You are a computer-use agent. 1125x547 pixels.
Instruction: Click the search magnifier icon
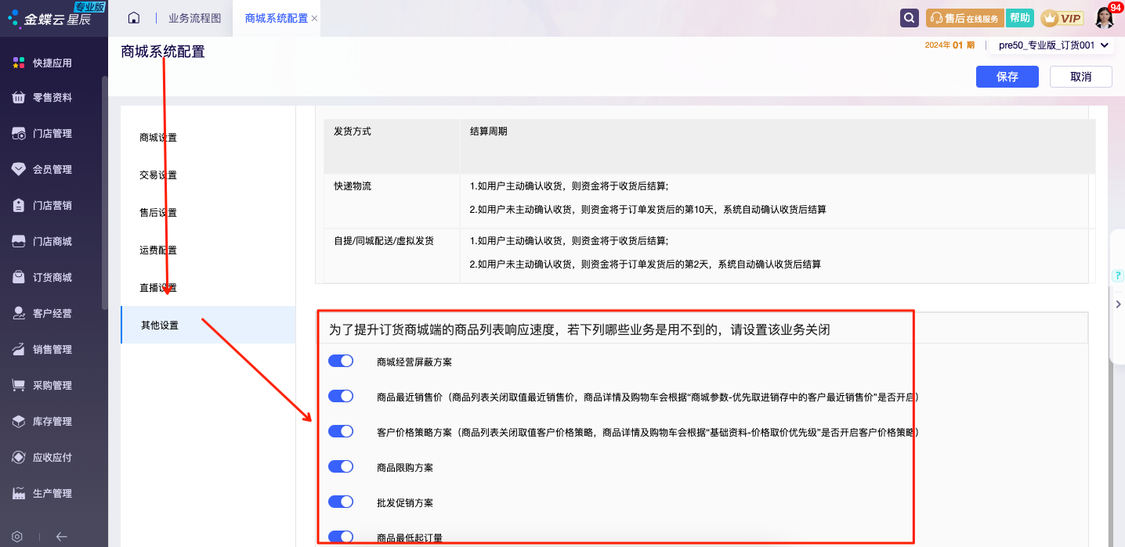[909, 18]
